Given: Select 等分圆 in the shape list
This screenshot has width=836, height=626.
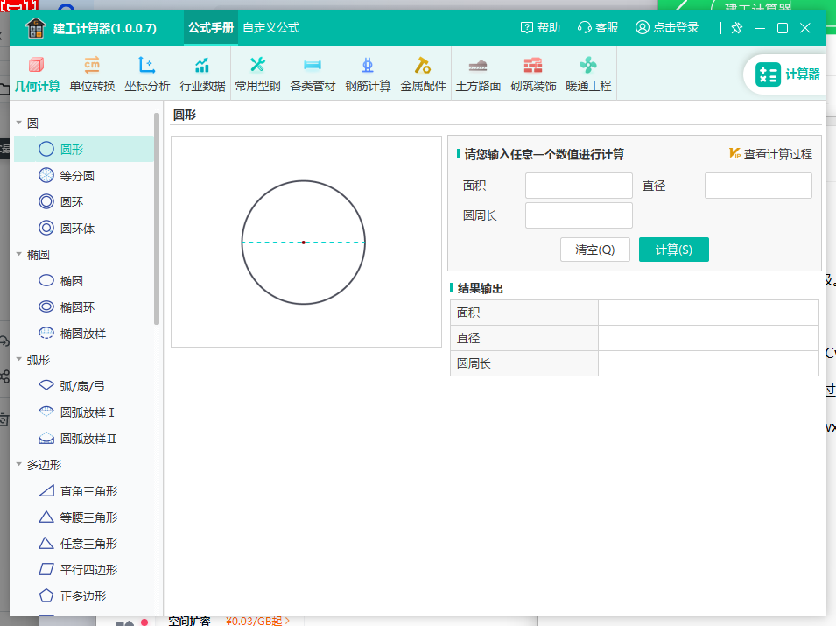Looking at the screenshot, I should (x=77, y=176).
